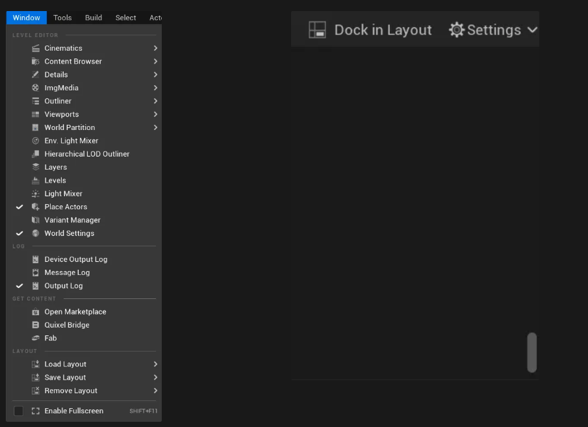The height and width of the screenshot is (427, 588).
Task: Click the Cinematics clapperboard icon
Action: (x=36, y=48)
